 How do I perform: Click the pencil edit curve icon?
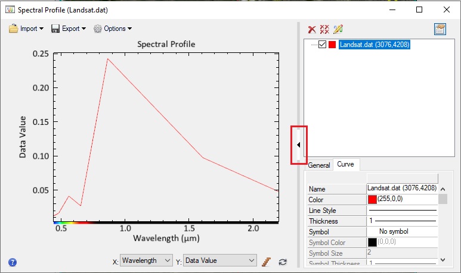[338, 29]
